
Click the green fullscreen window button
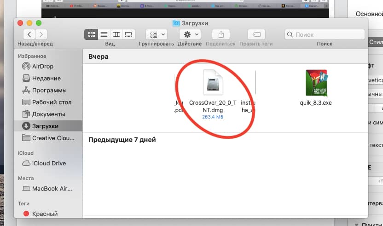[39, 23]
